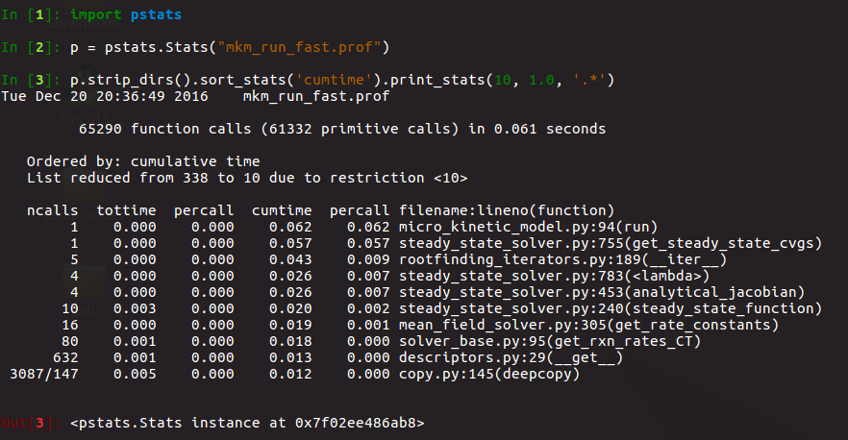The image size is (848, 440).
Task: Click the 'cumtime' column header
Action: pos(282,210)
